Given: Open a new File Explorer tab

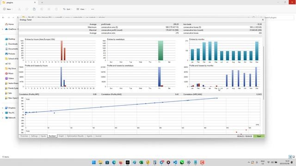Looking at the screenshot, I should point(42,2).
